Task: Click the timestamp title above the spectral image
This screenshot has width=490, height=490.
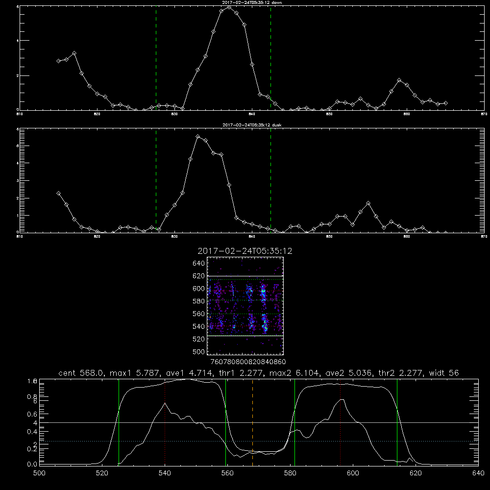Action: (245, 251)
